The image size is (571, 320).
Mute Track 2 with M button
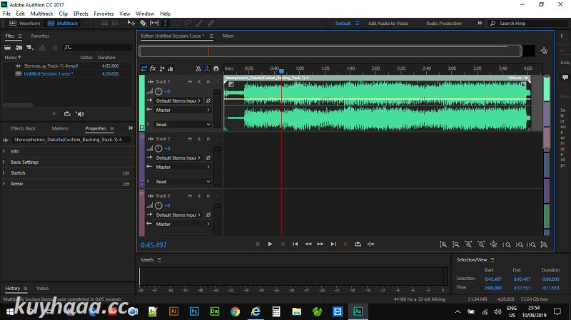tap(190, 139)
